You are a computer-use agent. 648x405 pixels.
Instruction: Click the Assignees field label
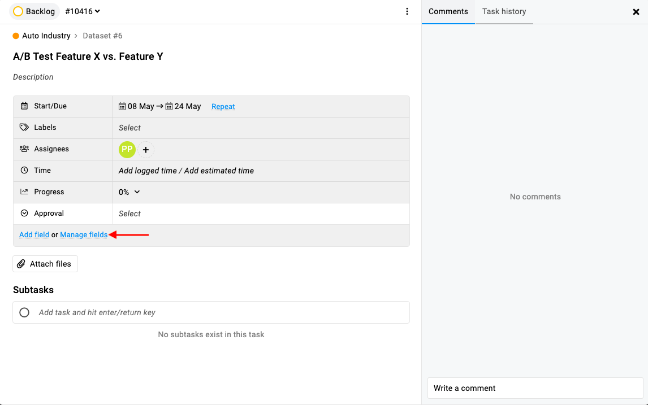[51, 149]
